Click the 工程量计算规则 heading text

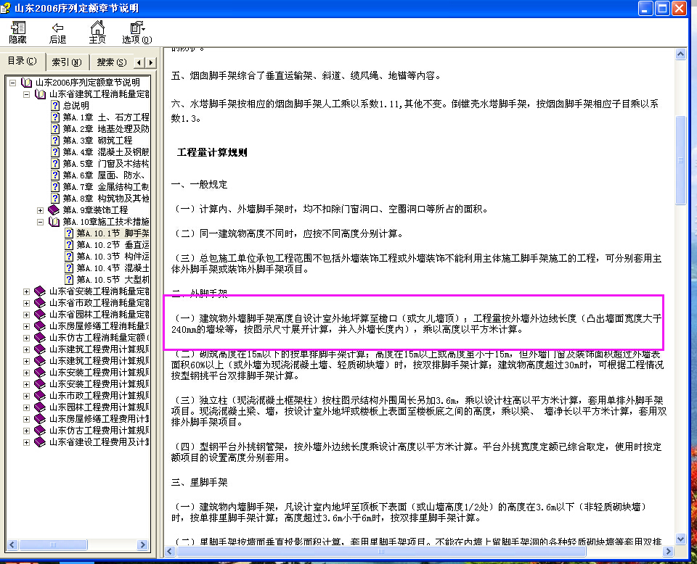(x=212, y=153)
